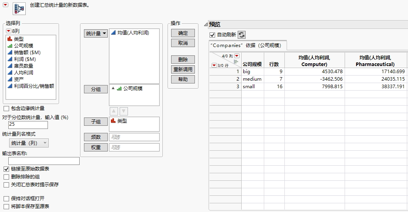
Task: Click the 频数 button
Action: click(x=96, y=137)
